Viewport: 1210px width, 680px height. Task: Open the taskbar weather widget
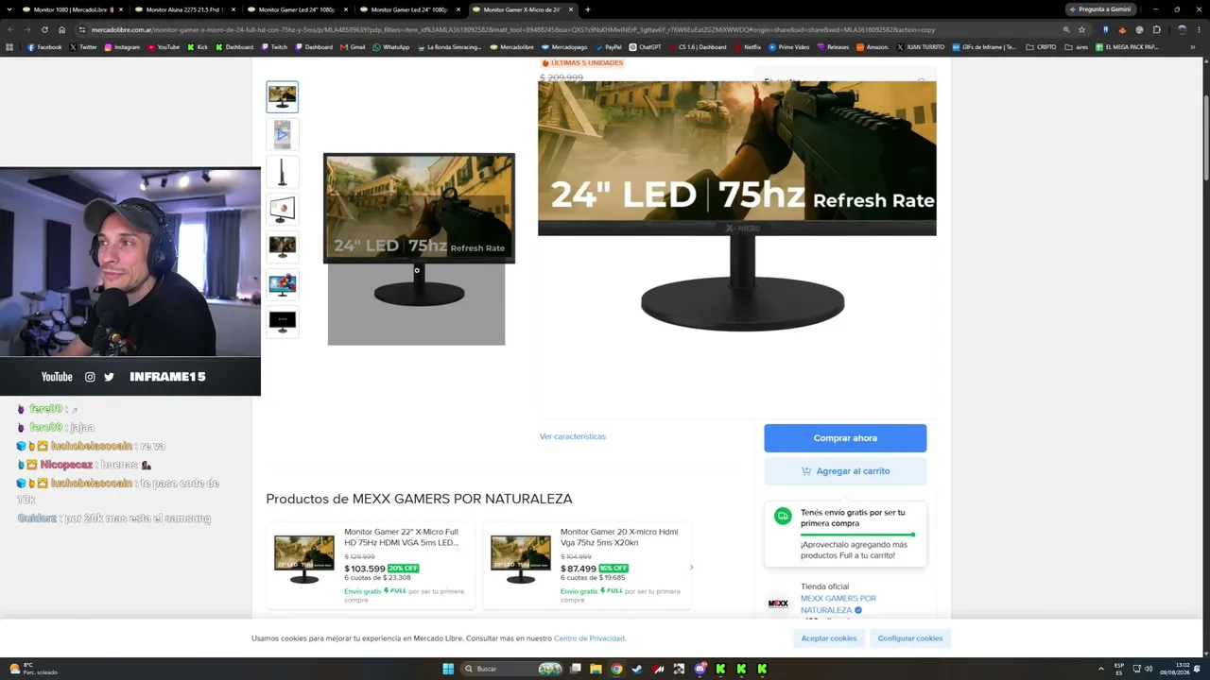[x=33, y=669]
